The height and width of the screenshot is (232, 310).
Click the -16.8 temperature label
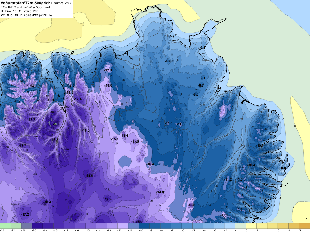[x=191, y=205]
